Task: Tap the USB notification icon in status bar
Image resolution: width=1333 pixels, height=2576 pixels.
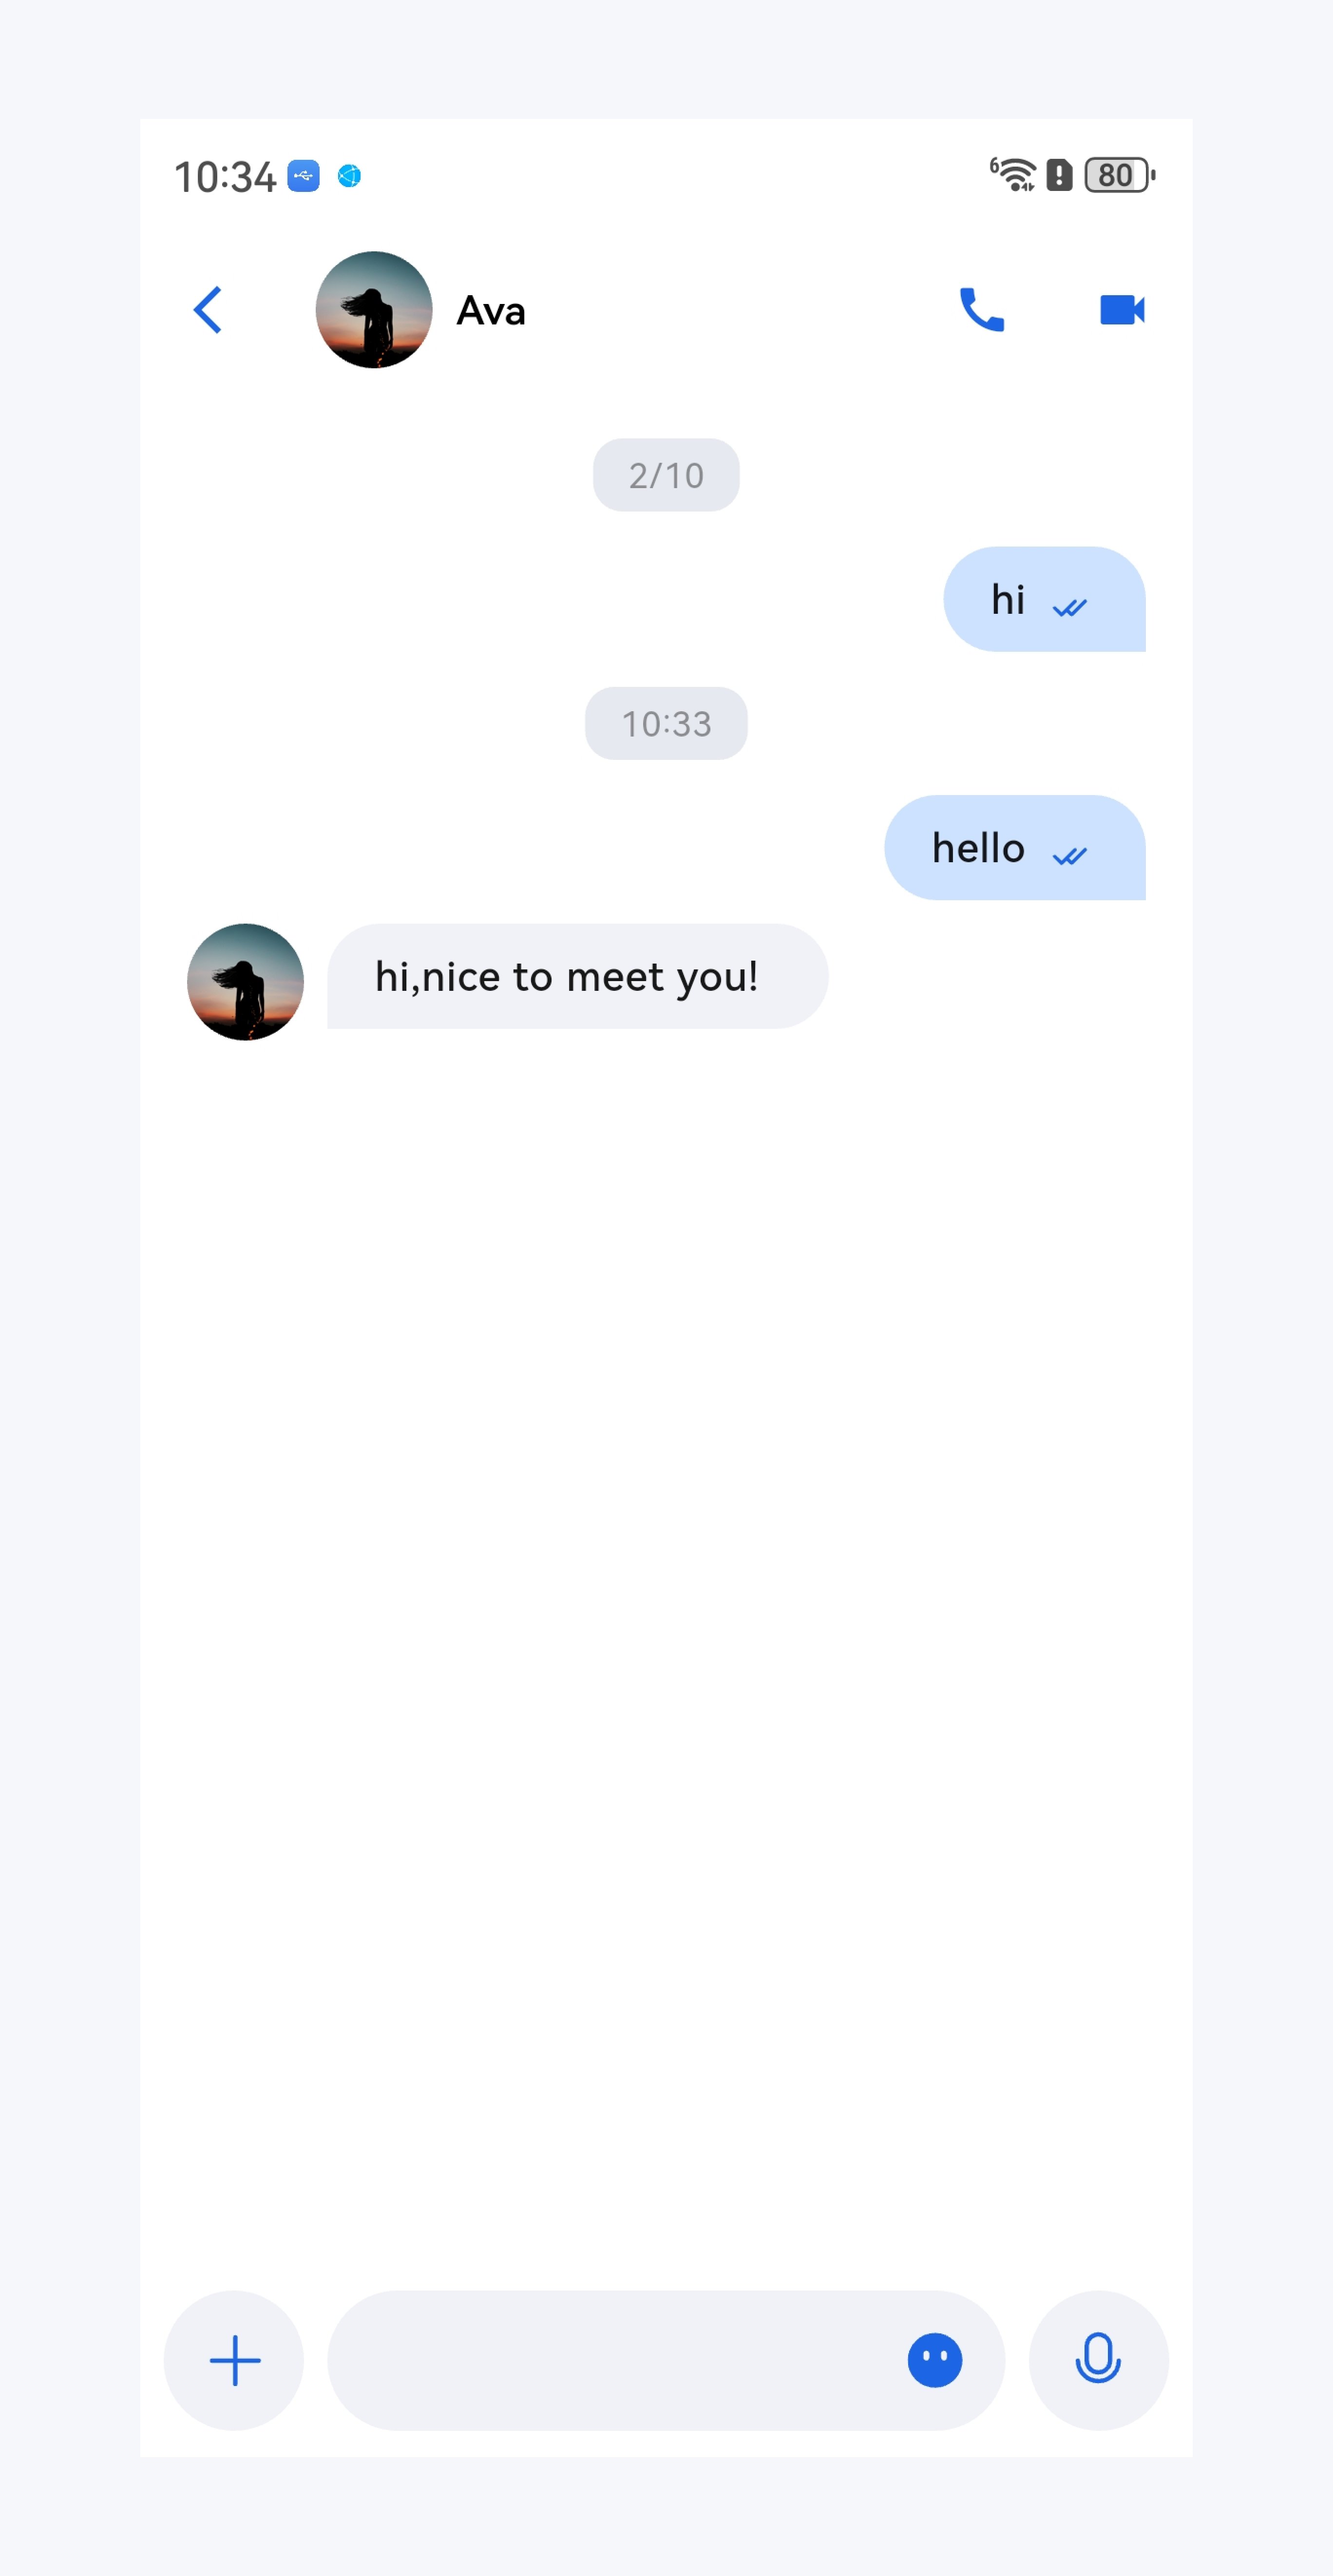Action: [303, 176]
